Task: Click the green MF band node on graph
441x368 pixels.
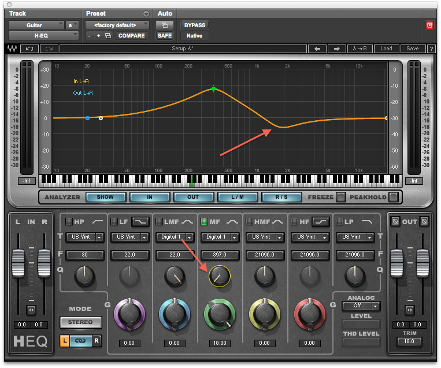Action: click(x=213, y=89)
